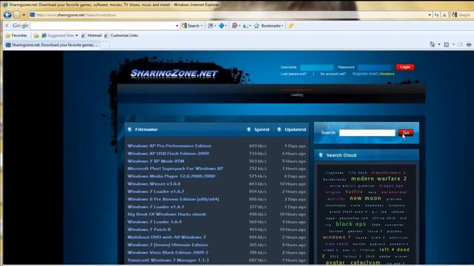Open the Bookmarks star menu
The image size is (474, 266).
[x=268, y=26]
